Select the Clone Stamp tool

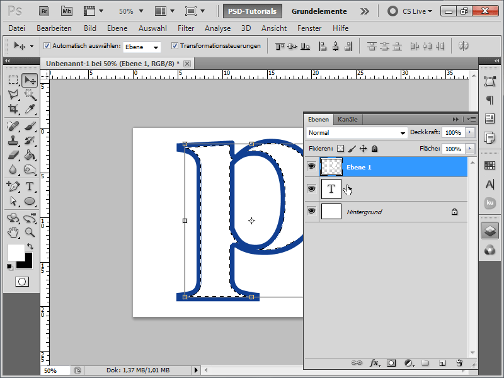click(x=13, y=140)
